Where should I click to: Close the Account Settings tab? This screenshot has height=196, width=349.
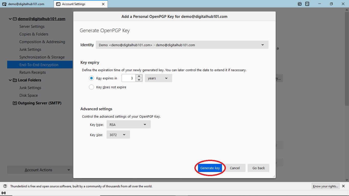click(x=103, y=4)
